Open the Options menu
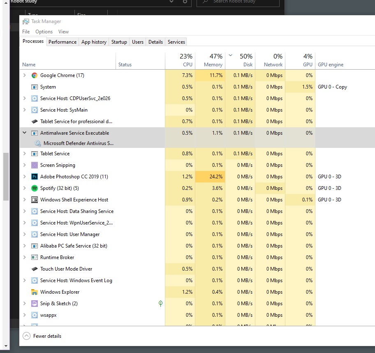 click(44, 32)
